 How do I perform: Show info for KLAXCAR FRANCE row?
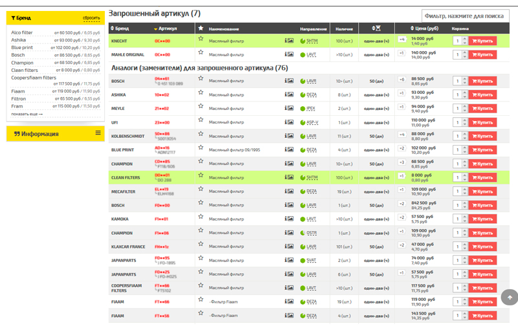tap(286, 246)
